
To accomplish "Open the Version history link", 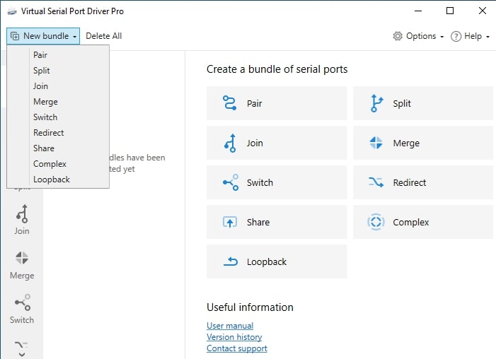I will point(234,337).
